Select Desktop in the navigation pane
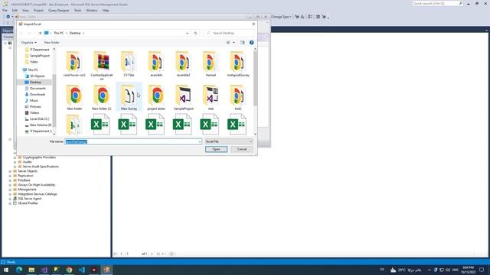This screenshot has height=275, width=490. click(x=35, y=82)
